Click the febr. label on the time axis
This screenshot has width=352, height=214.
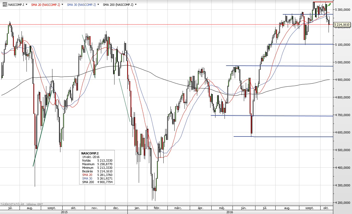click(x=156, y=208)
